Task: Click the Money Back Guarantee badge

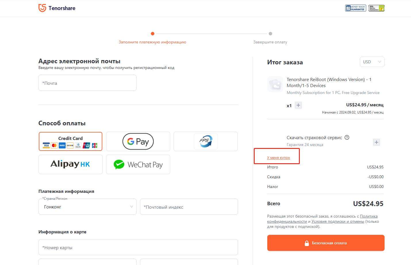Action: point(355,8)
